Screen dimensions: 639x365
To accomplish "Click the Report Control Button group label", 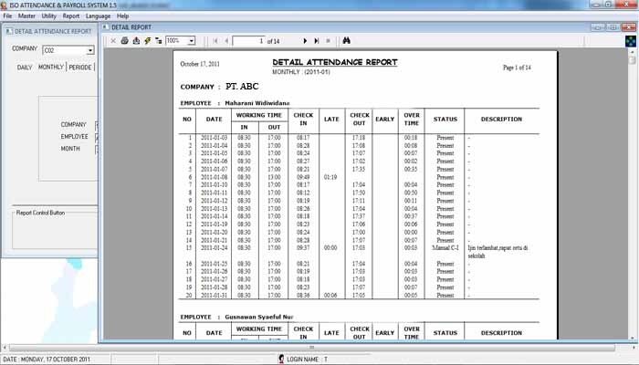I will (40, 213).
